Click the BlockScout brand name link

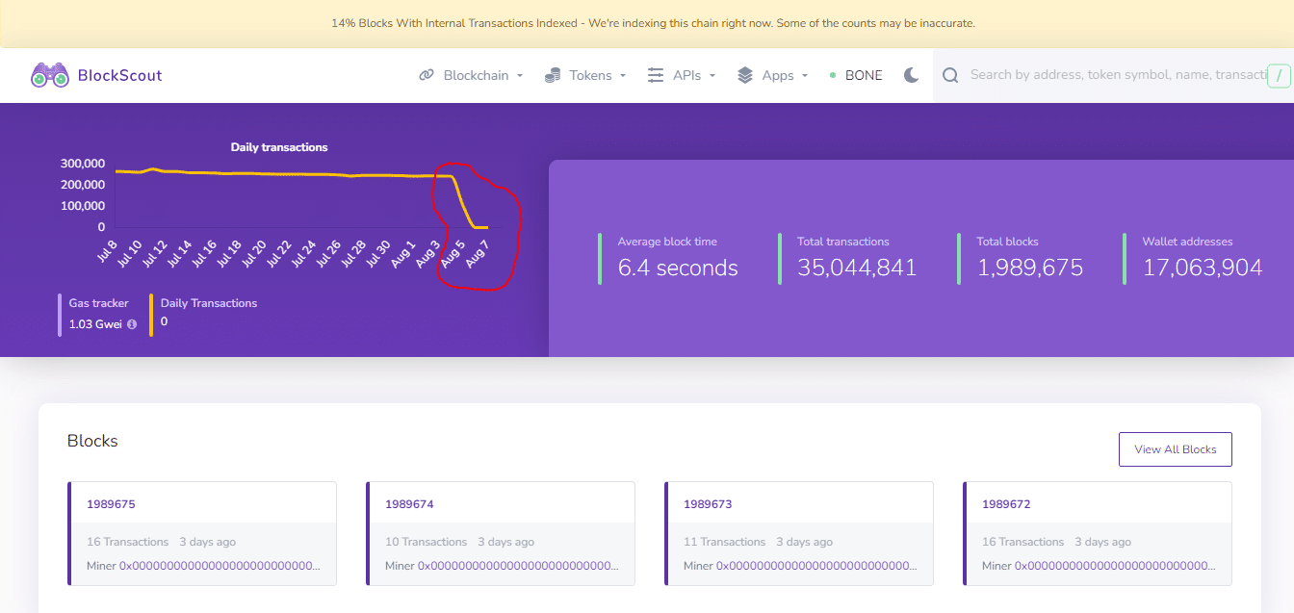coord(119,75)
